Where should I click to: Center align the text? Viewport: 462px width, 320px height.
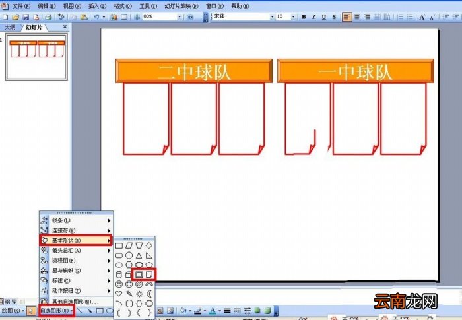[x=357, y=17]
